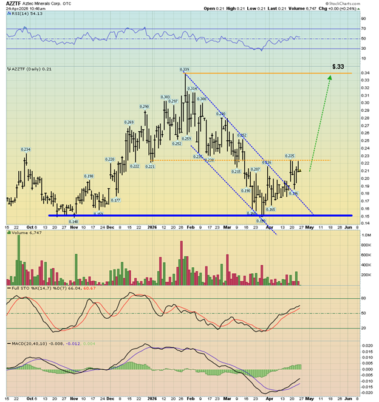Click the MACD(20,40,10) indicator label
379x402 pixels.
pos(25,344)
